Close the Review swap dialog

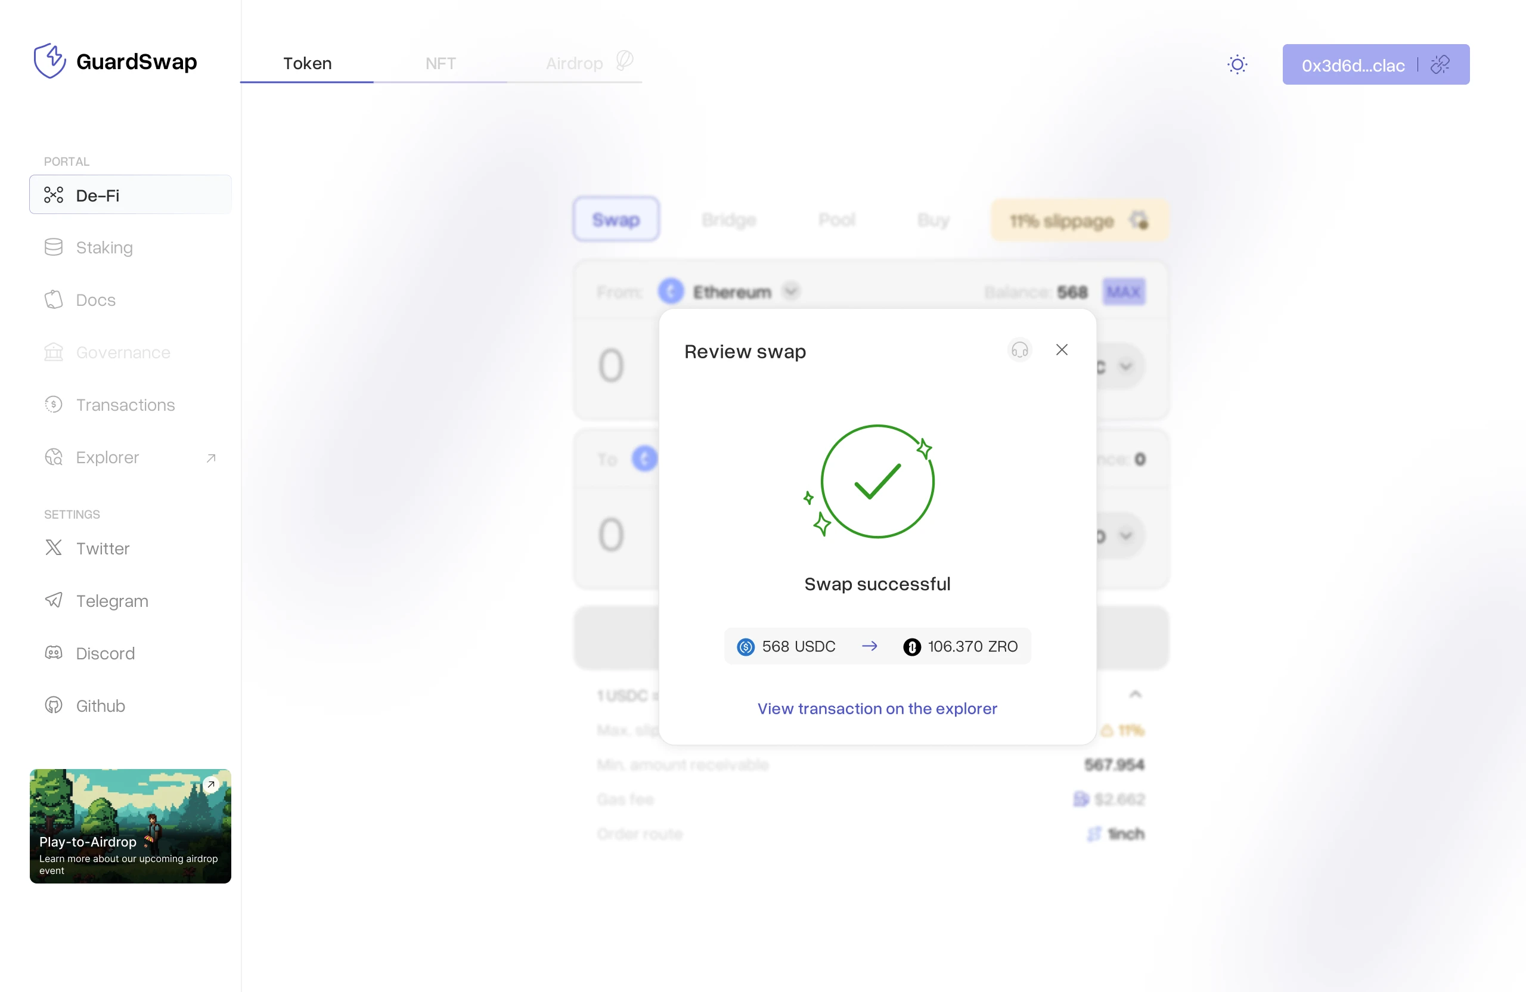tap(1062, 349)
